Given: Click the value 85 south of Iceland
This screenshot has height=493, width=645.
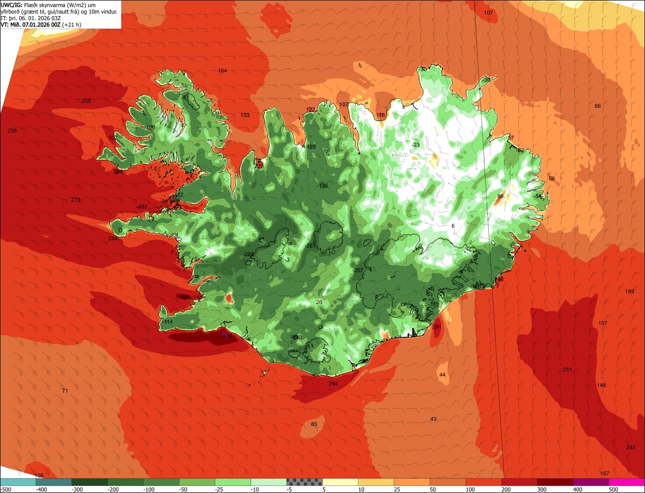Looking at the screenshot, I should pos(314,424).
